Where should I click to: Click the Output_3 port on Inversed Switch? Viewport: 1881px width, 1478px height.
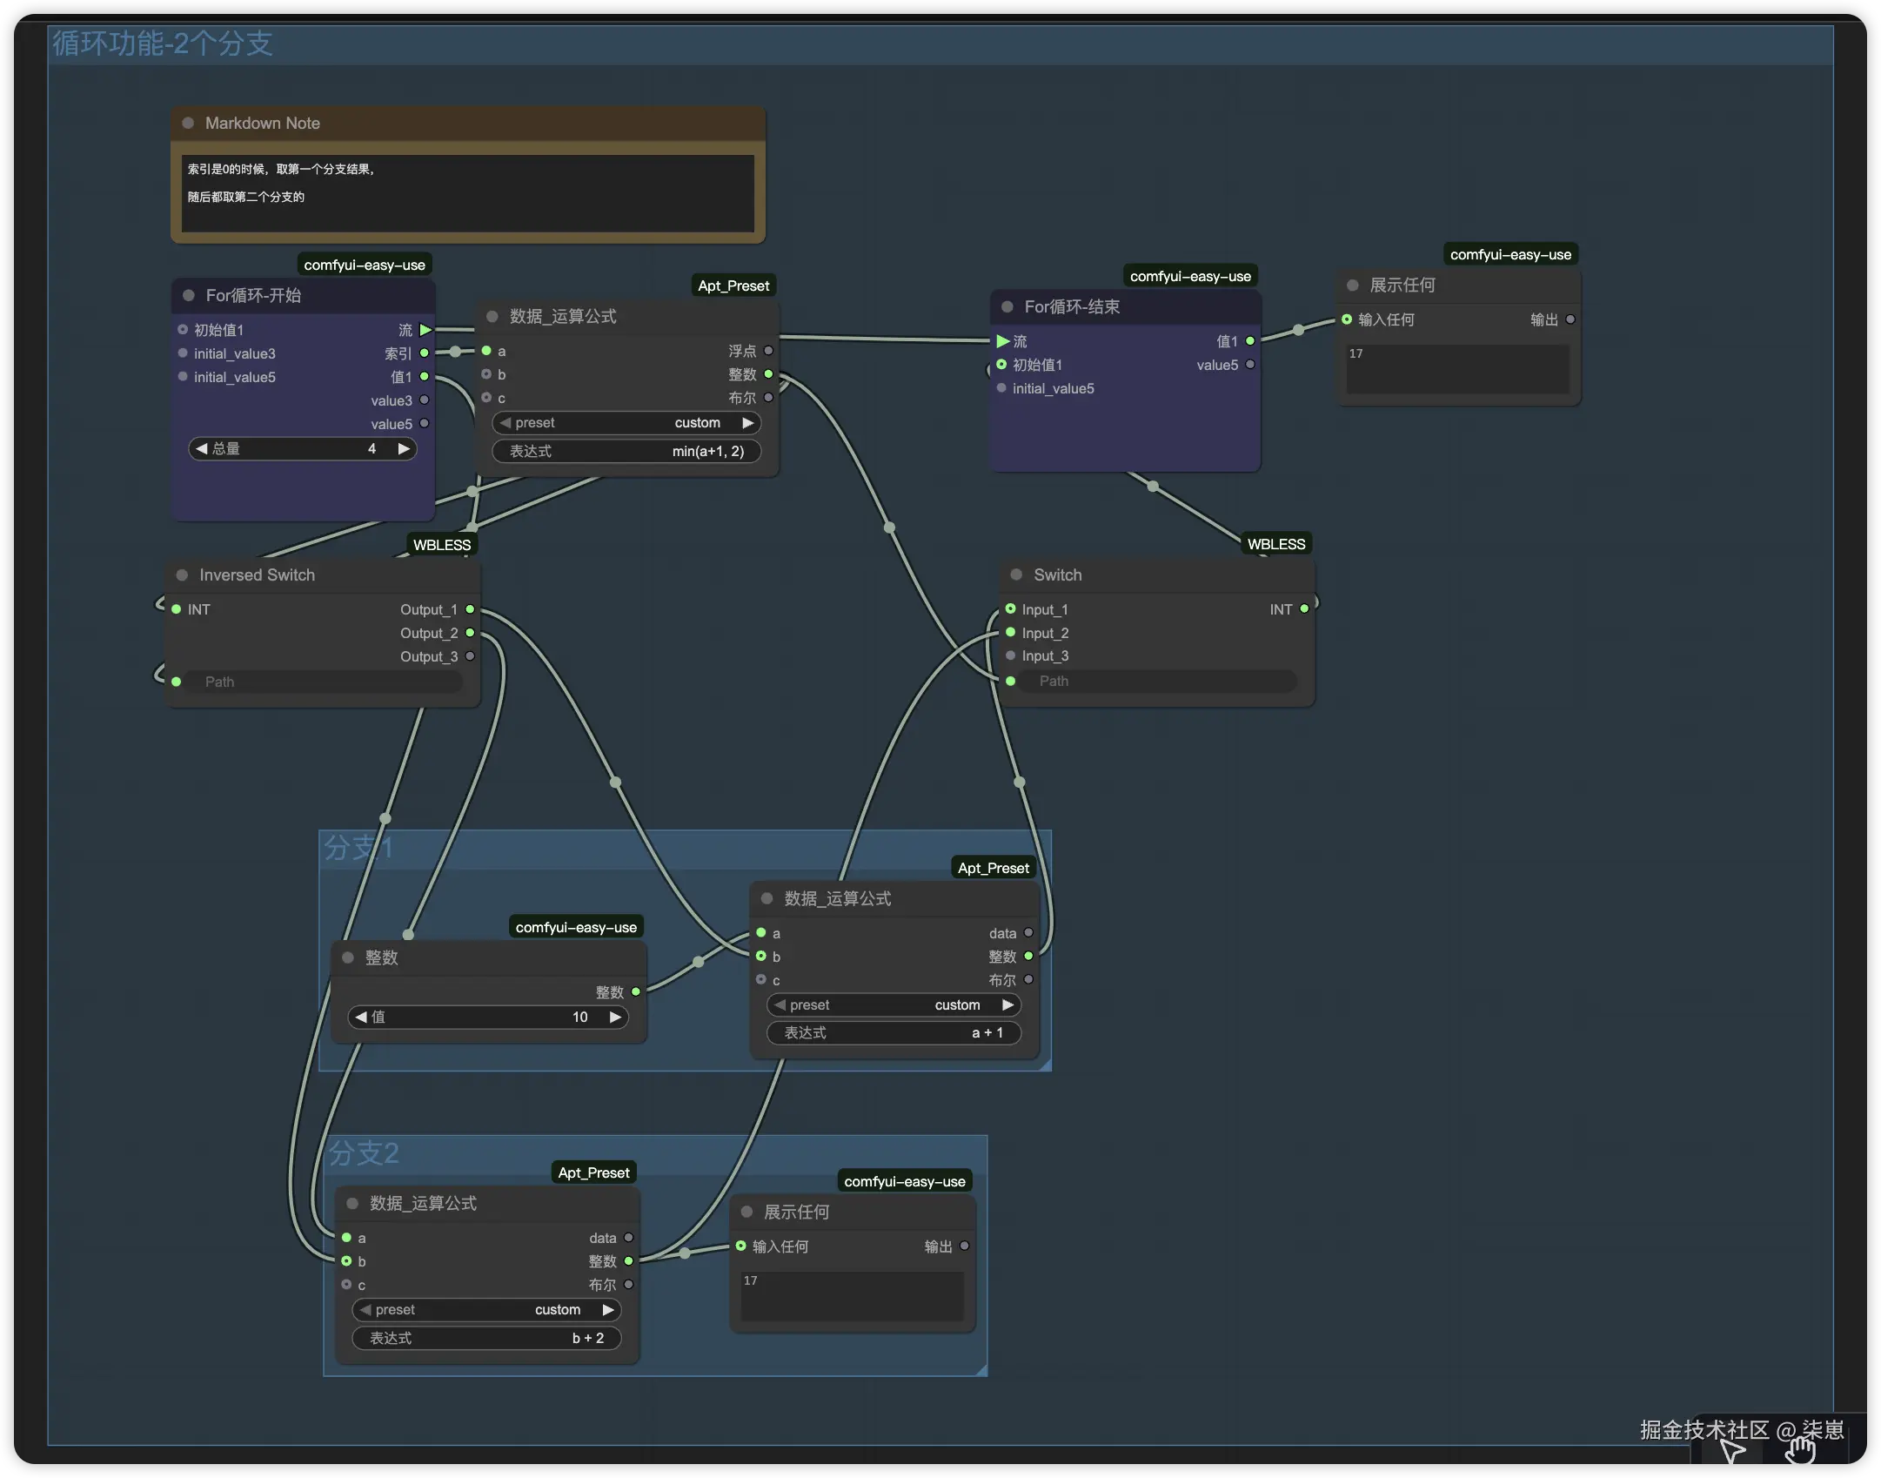471,656
